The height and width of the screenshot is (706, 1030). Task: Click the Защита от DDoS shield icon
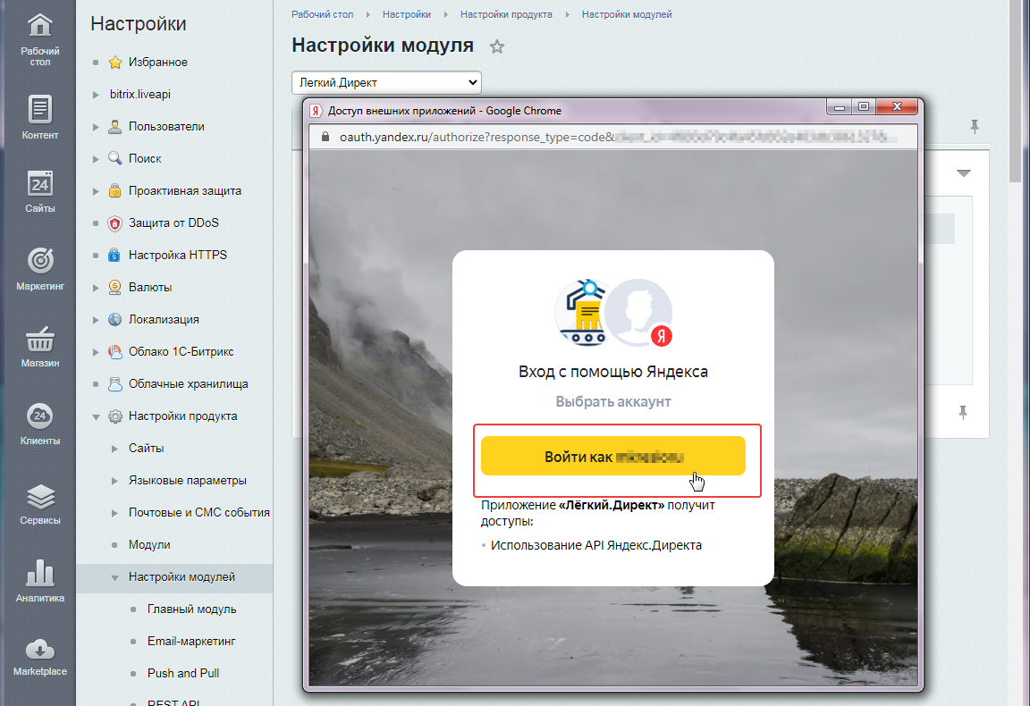(x=115, y=223)
